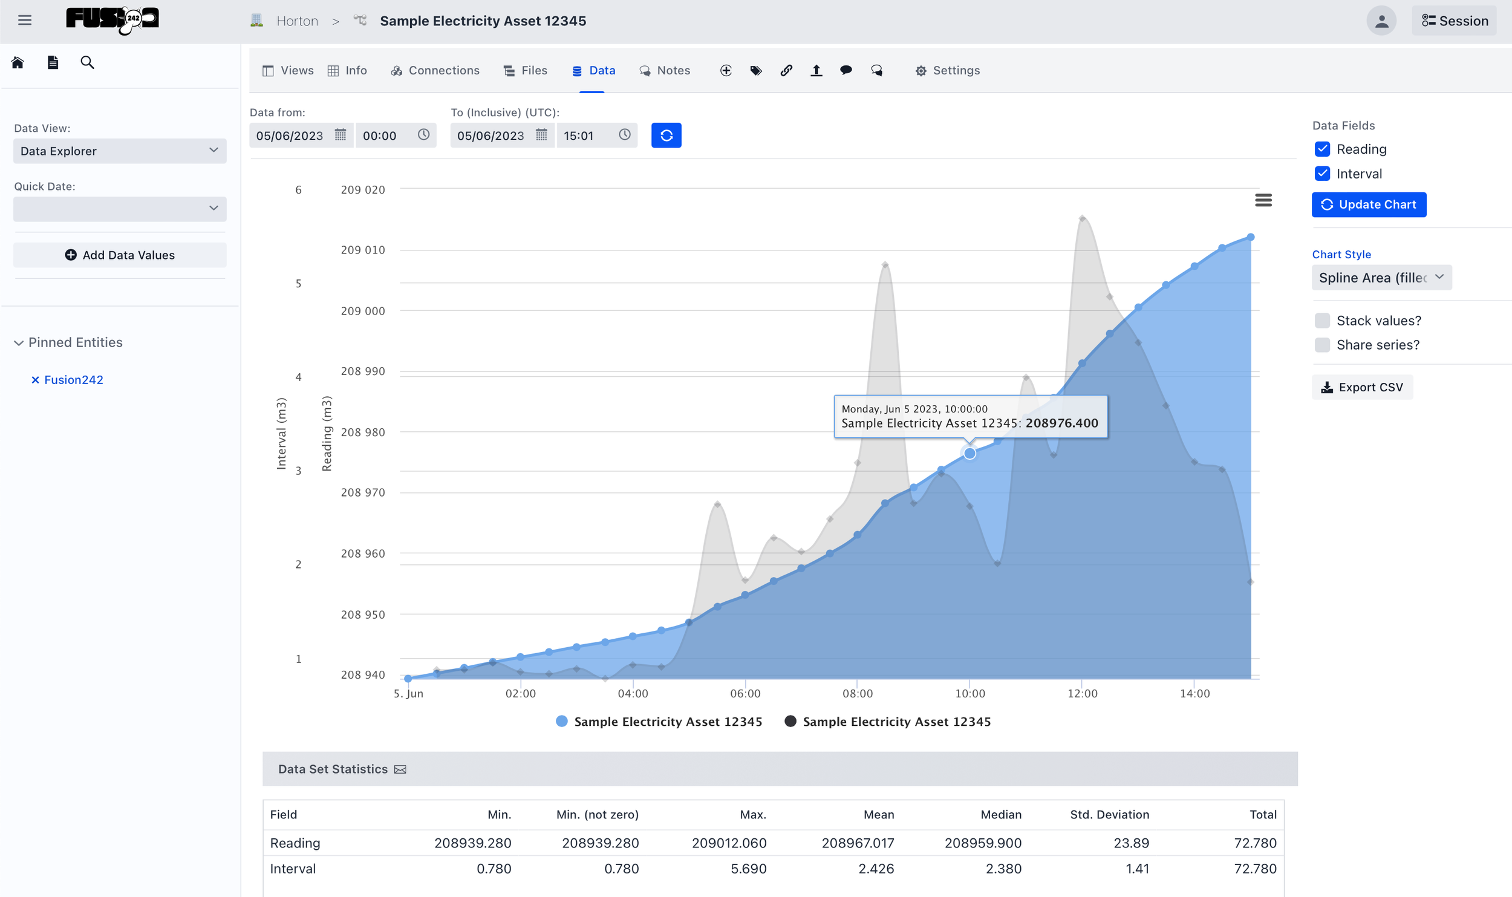This screenshot has height=897, width=1512.
Task: Click the plus circle toolbar icon
Action: (x=726, y=71)
